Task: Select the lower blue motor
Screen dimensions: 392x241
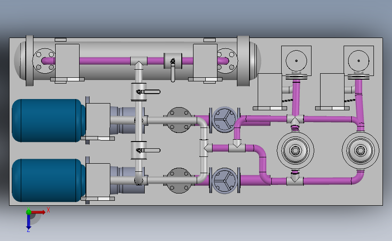Action: coord(49,180)
